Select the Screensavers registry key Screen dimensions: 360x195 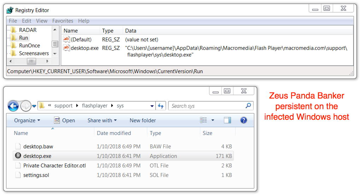[34, 53]
